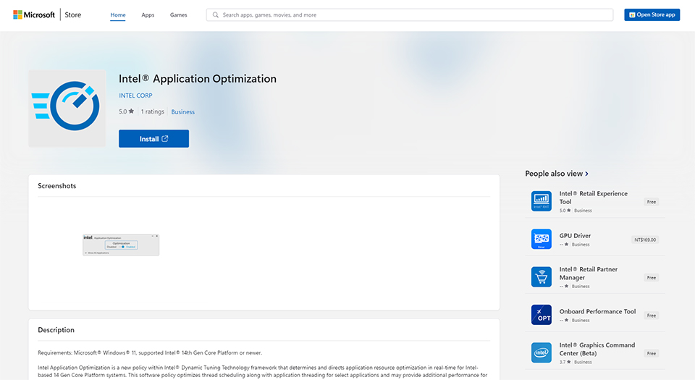Click Free badge for Retail Experience Tool
Screen dimensions: 695x380
click(x=651, y=202)
